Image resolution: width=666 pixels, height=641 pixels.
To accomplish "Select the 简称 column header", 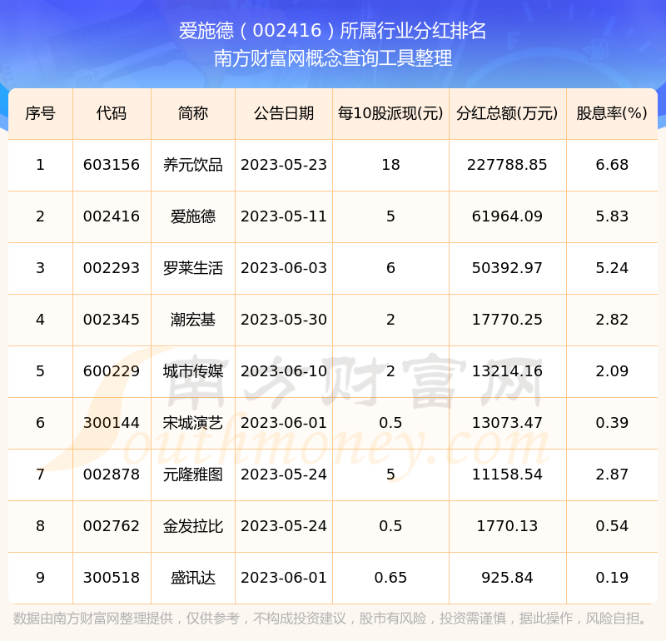I will [193, 113].
